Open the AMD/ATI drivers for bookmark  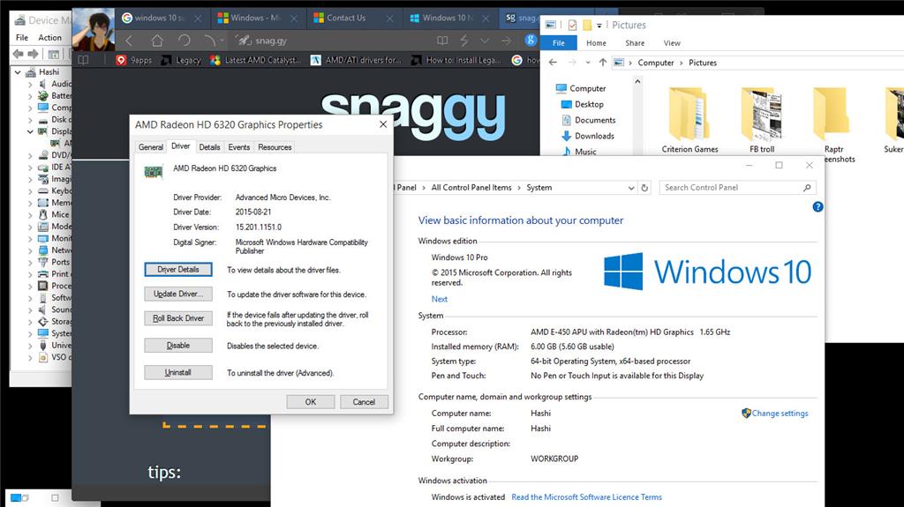pos(356,60)
